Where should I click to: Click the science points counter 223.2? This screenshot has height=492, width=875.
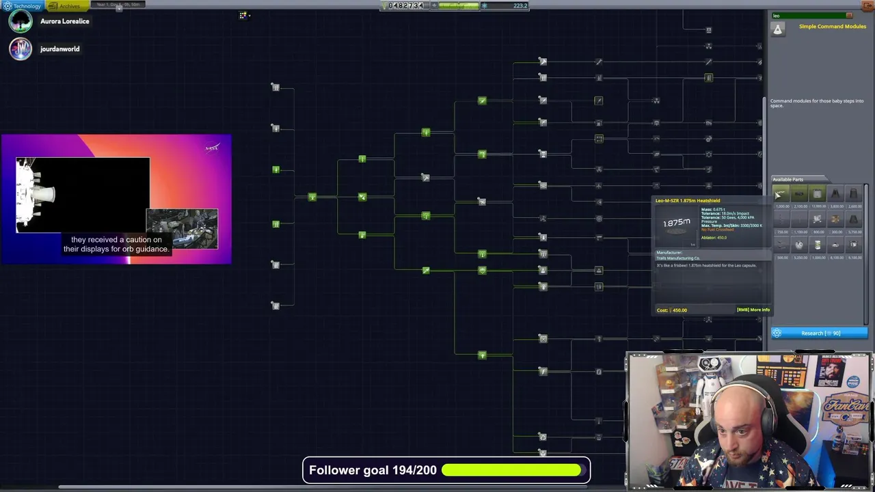(x=505, y=5)
